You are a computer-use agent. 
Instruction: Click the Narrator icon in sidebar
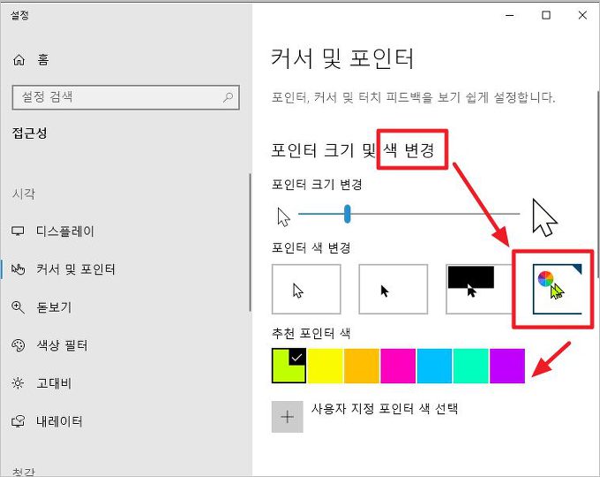click(19, 421)
